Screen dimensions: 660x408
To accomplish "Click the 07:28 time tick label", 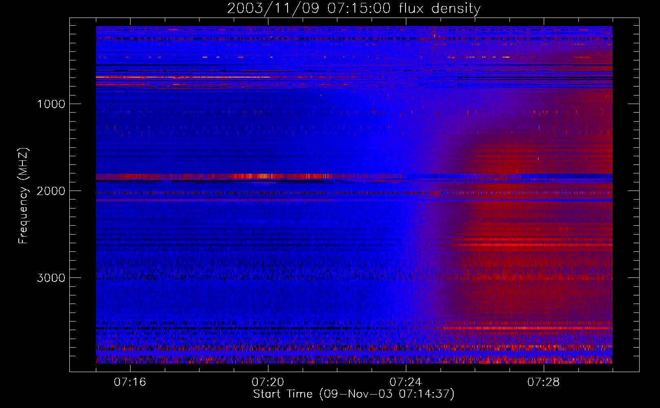I will pyautogui.click(x=544, y=382).
